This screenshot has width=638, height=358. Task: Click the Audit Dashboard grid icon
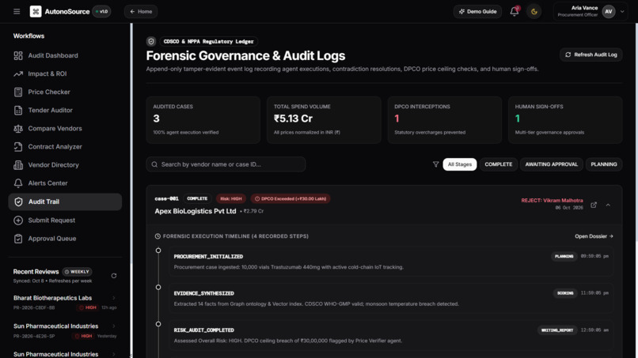pyautogui.click(x=18, y=55)
